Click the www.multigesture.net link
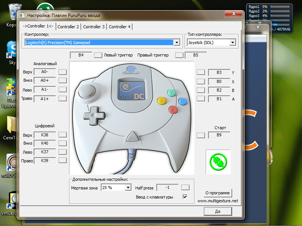The height and width of the screenshot is (226, 302). pyautogui.click(x=218, y=201)
